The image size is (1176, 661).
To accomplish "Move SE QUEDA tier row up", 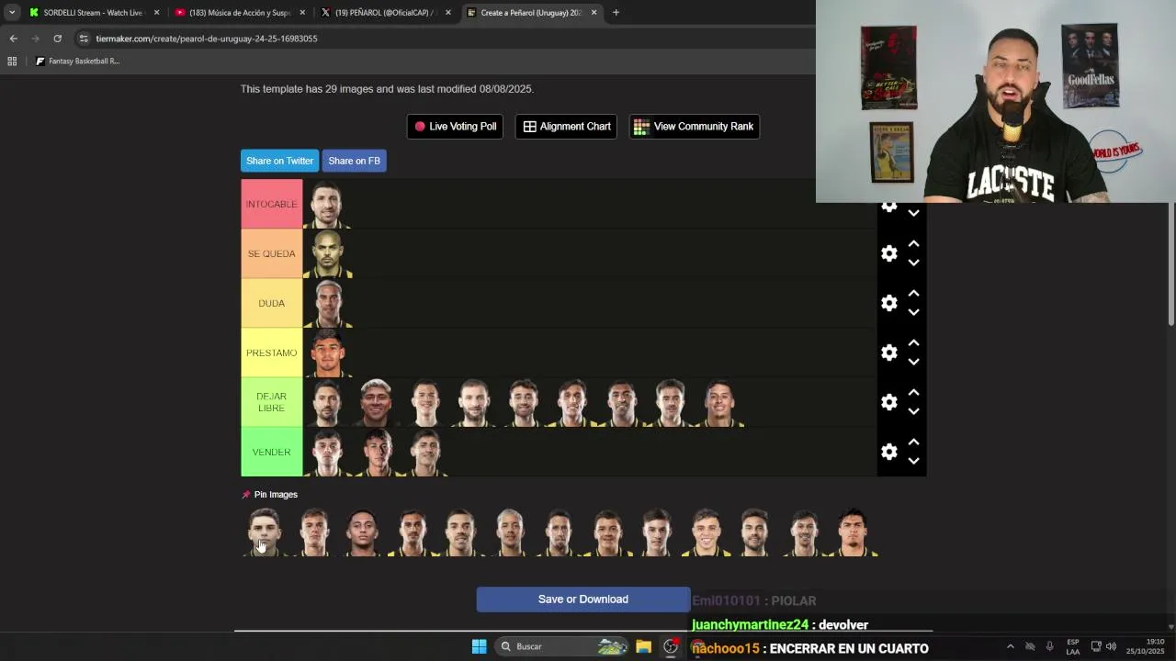I will point(913,244).
